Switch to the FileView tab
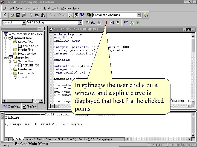Image resolution: width=197 pixels, height=147 pixels. pos(30,106)
